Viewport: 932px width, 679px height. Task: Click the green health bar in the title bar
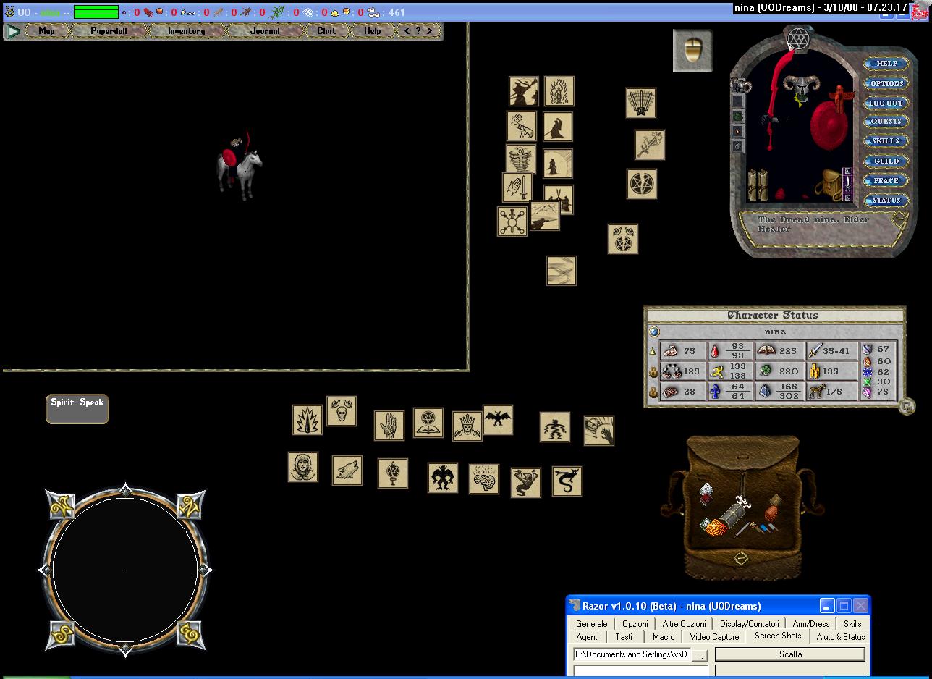[96, 12]
